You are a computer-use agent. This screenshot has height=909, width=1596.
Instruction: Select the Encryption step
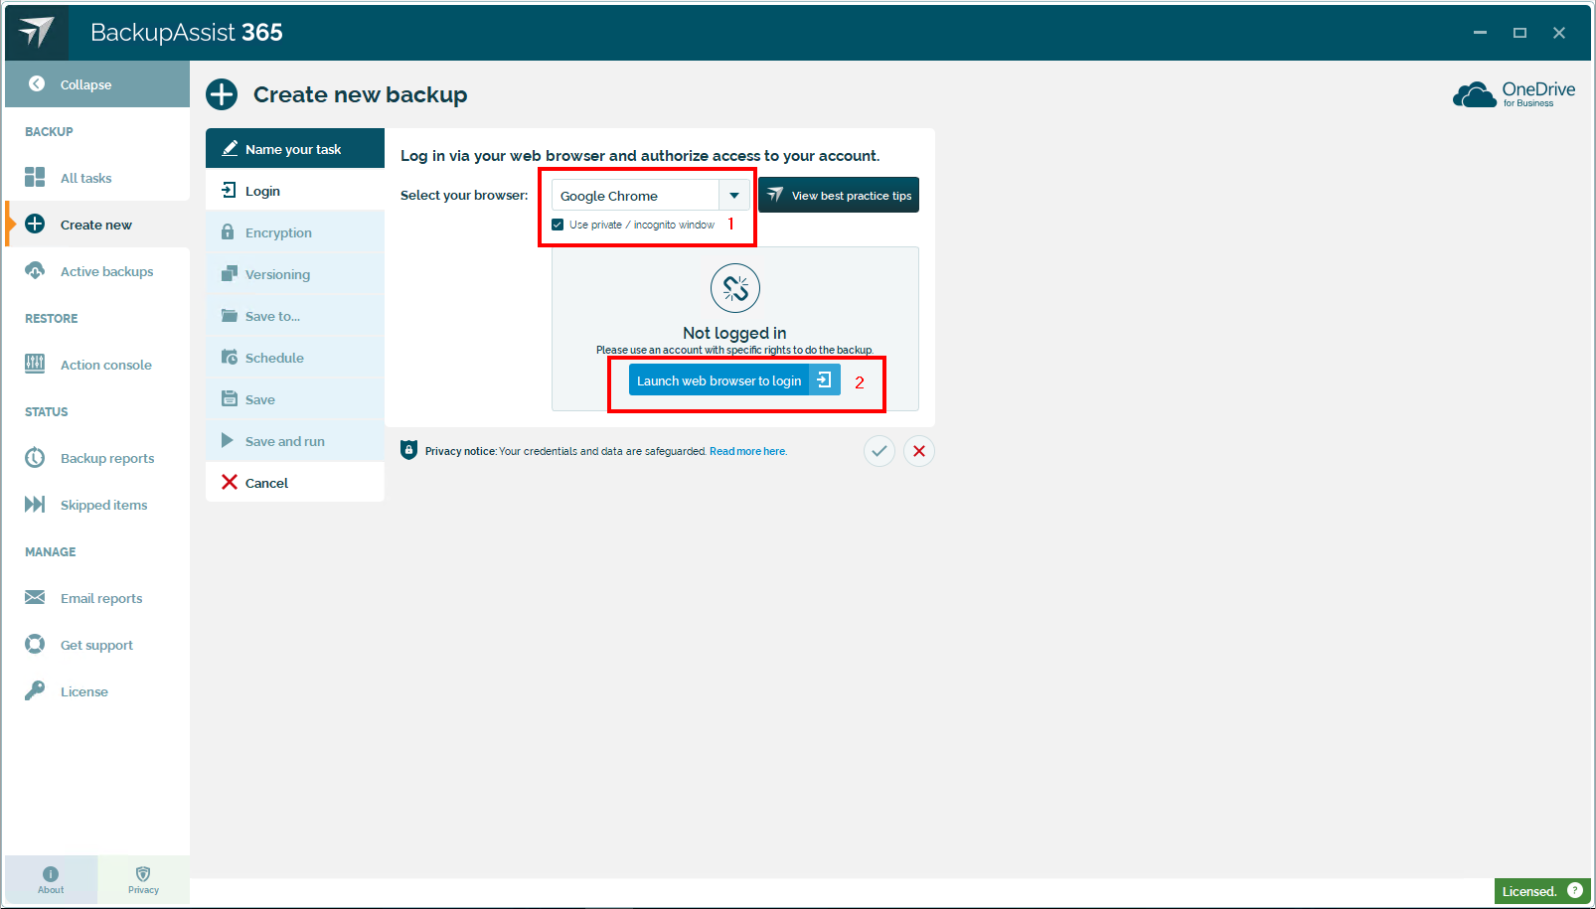(x=295, y=232)
